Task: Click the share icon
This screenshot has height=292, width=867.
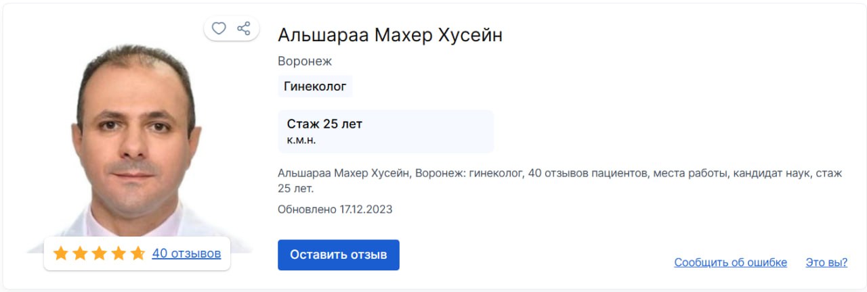Action: click(244, 28)
